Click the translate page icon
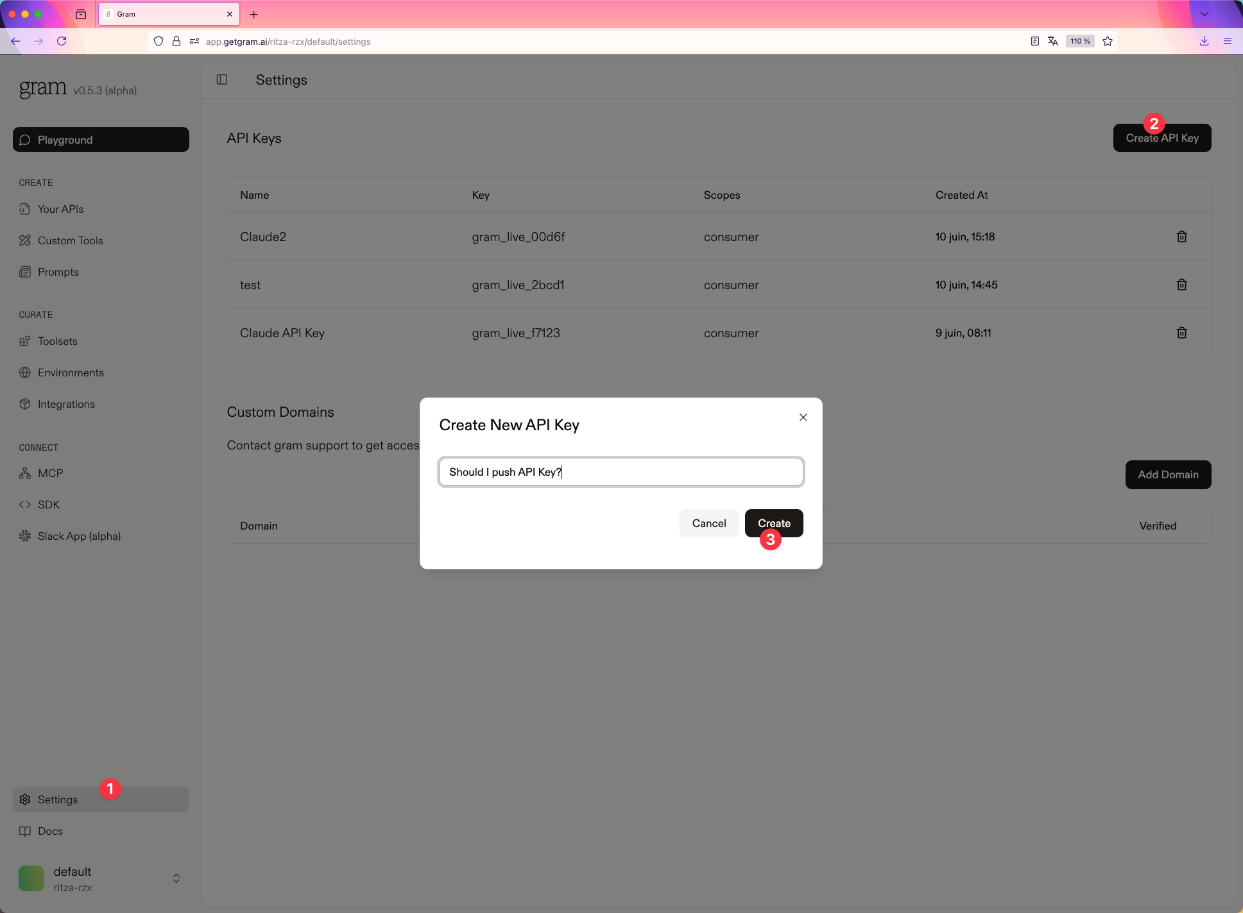Screen dimensions: 1243x913 (x=1052, y=41)
